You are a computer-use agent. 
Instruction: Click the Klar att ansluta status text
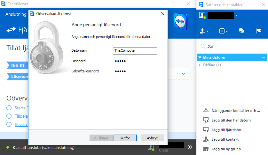43,147
